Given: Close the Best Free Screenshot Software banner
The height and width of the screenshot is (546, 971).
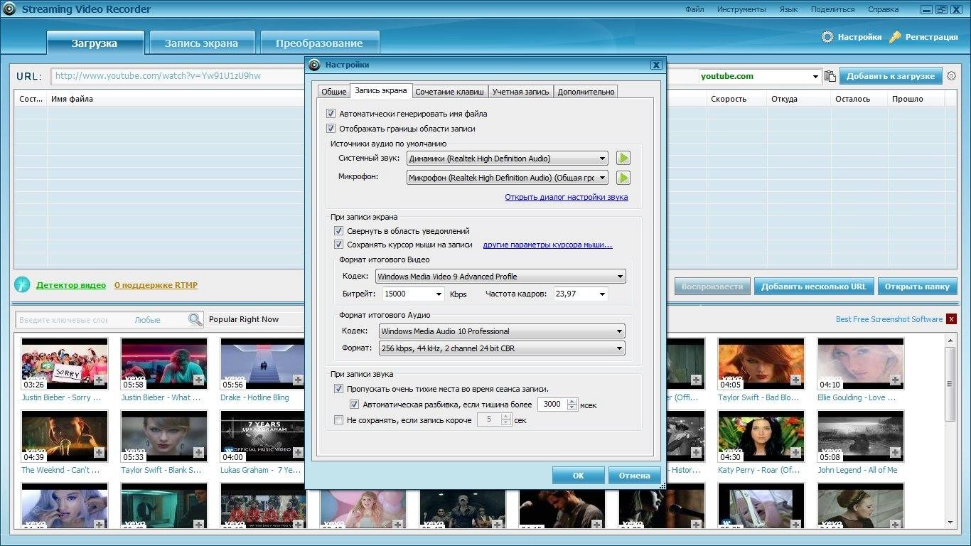Looking at the screenshot, I should (951, 319).
